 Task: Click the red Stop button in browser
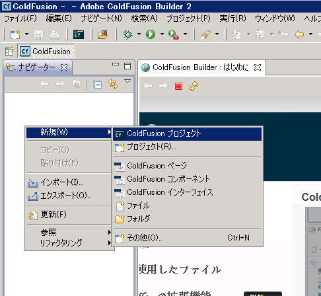[x=178, y=86]
